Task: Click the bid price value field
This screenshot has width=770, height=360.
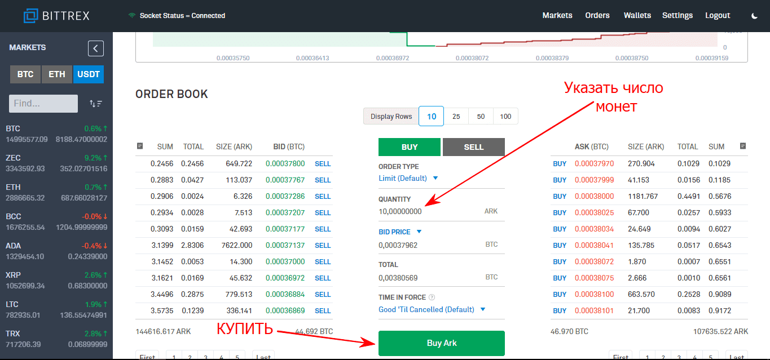Action: coord(442,245)
